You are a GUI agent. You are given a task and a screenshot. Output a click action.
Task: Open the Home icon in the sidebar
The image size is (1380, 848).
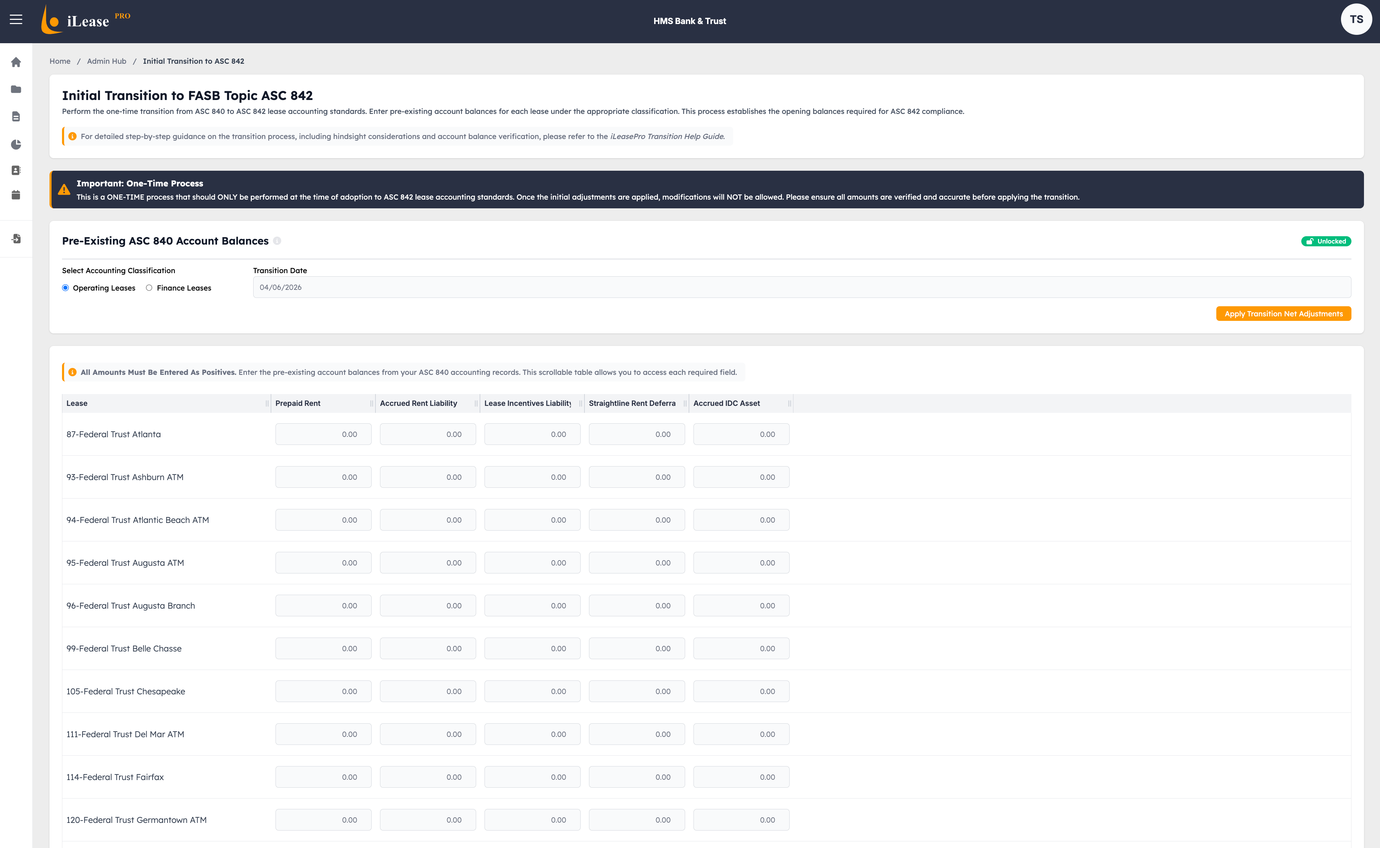point(16,62)
